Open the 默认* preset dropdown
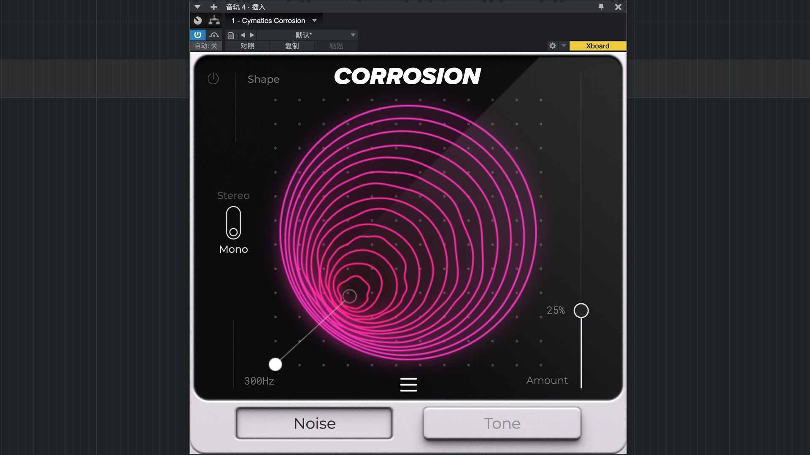Screen dimensions: 810x455 (x=308, y=35)
